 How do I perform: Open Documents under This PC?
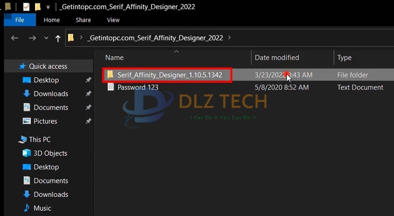tap(51, 181)
